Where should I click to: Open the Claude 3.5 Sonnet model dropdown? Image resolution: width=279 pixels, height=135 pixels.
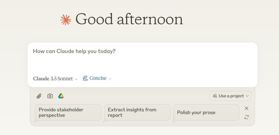pyautogui.click(x=55, y=79)
